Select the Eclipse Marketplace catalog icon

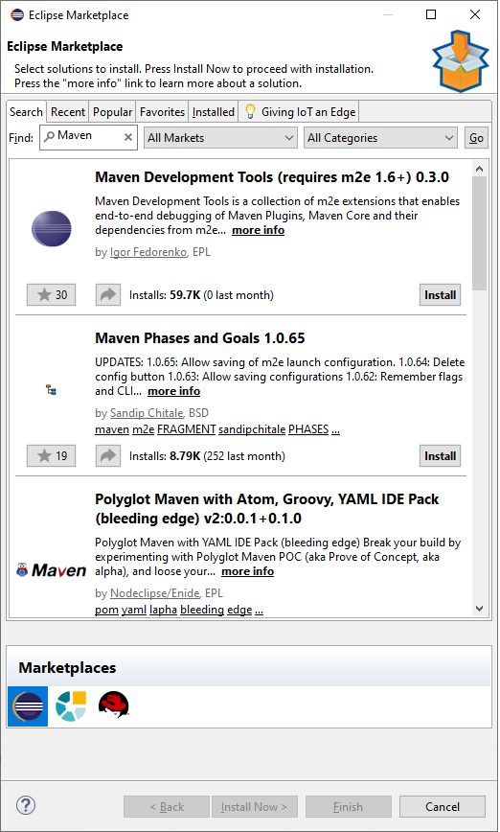[x=28, y=706]
